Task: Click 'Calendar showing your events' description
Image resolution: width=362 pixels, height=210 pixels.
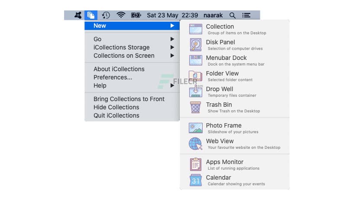Action: pos(236,184)
